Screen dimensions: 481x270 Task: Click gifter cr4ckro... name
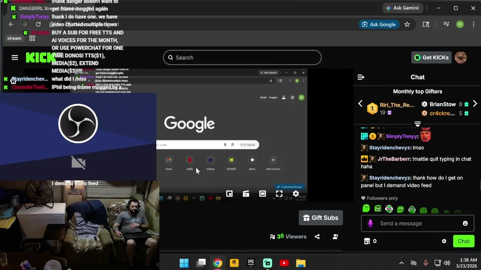pos(442,113)
